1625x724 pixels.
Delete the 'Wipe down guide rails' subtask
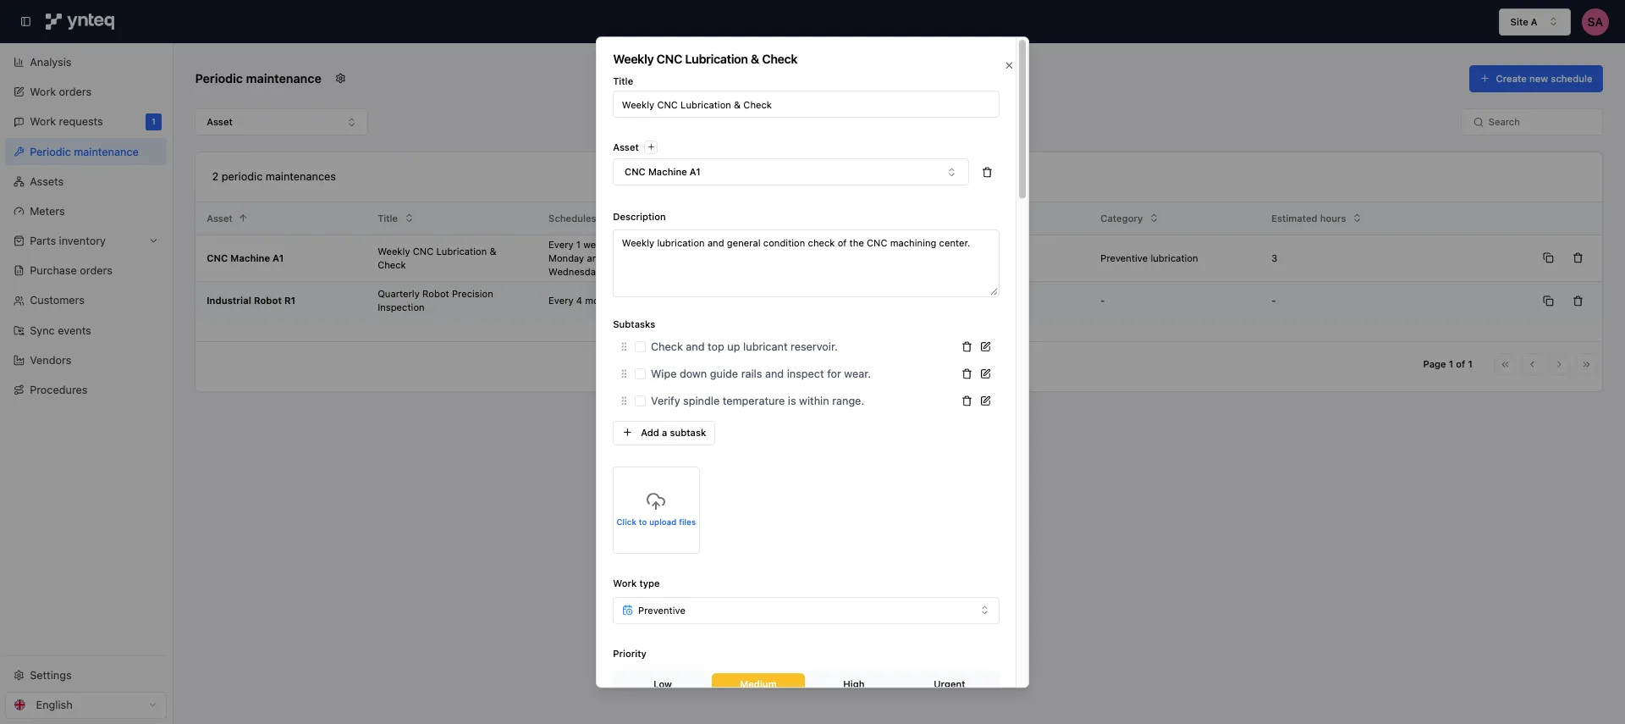click(x=967, y=374)
